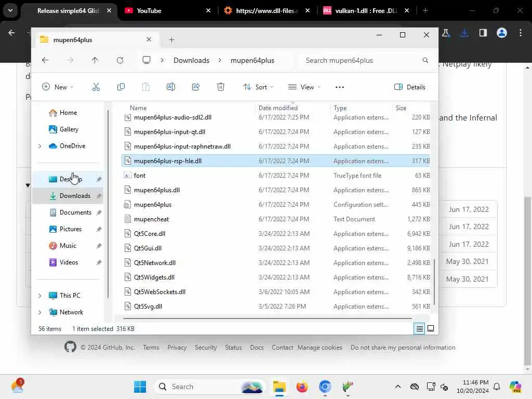Open Home in navigation pane

click(x=68, y=113)
